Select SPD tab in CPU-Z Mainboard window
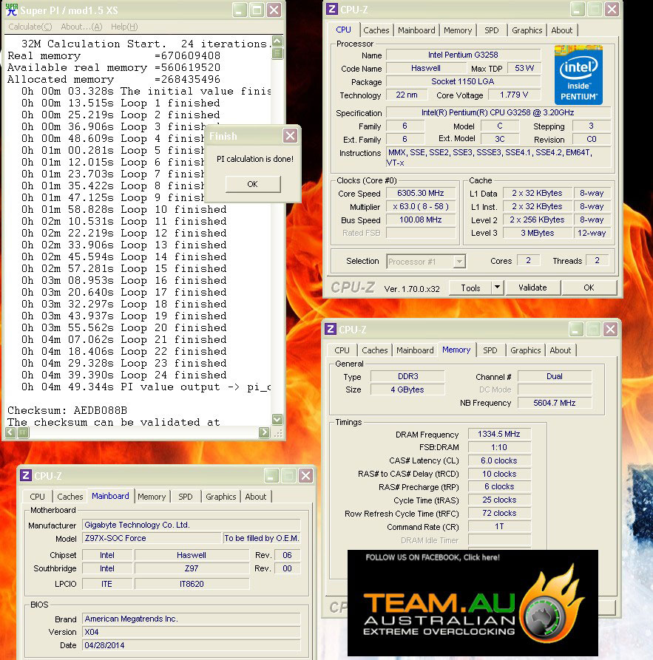653x660 pixels. click(x=185, y=497)
